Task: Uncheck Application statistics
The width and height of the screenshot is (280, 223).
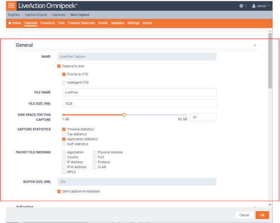Action: tap(64, 139)
